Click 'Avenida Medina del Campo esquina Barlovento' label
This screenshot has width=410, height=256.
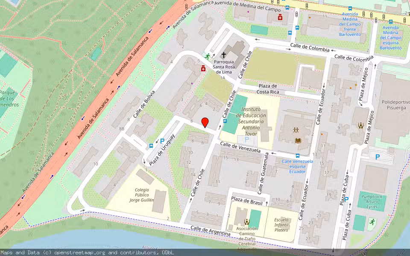(391, 38)
